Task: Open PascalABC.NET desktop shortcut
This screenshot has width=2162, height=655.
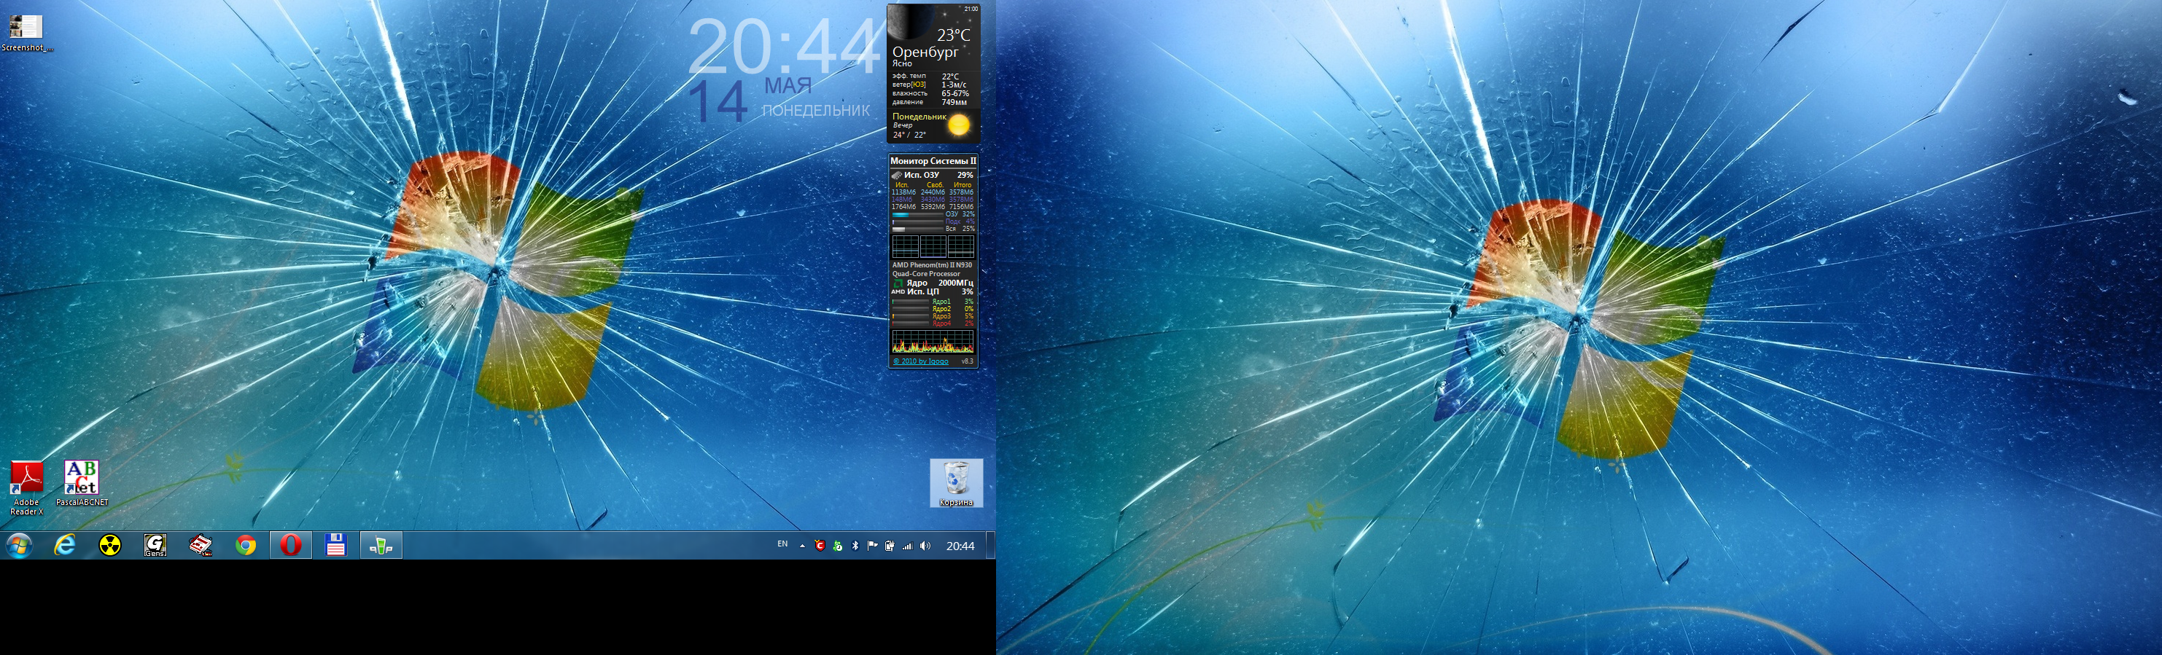Action: point(82,483)
